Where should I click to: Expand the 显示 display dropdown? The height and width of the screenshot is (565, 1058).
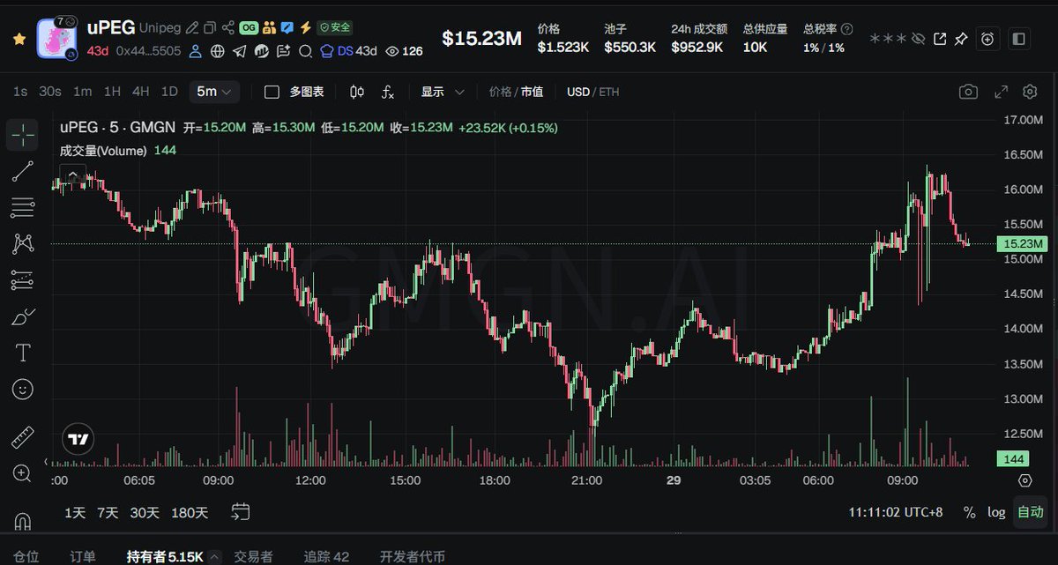[x=443, y=92]
